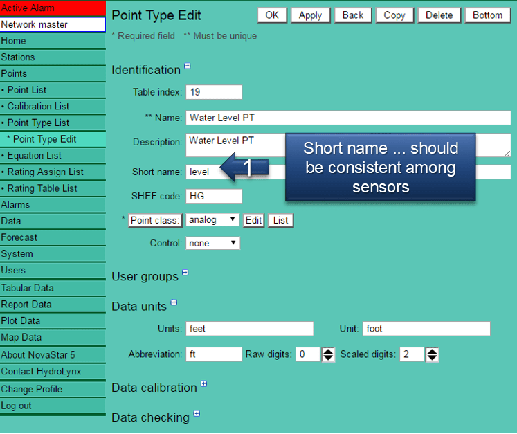Expand the Data checking section

click(x=197, y=414)
